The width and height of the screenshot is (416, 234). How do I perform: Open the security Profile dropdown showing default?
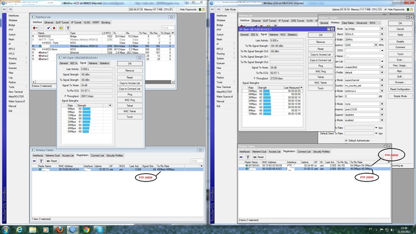382,72
